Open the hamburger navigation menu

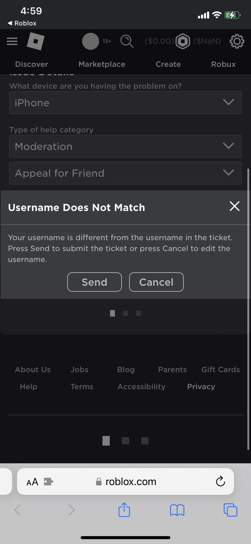pyautogui.click(x=12, y=41)
